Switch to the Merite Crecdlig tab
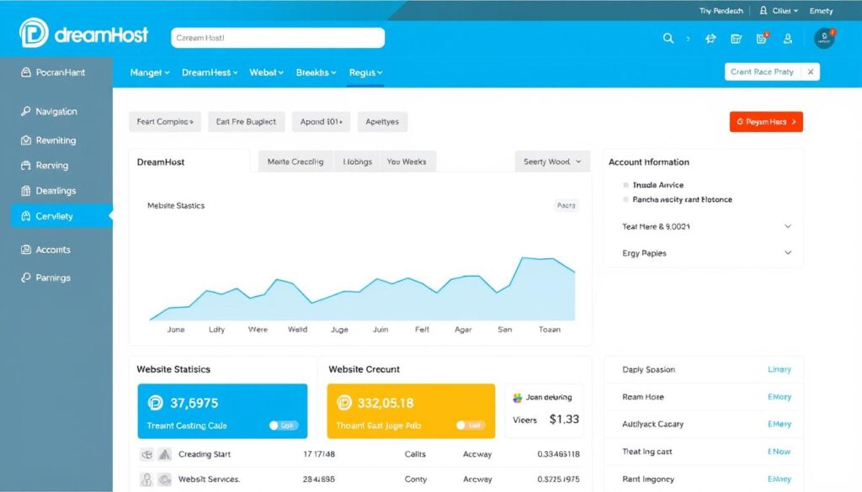The image size is (862, 492). (295, 161)
